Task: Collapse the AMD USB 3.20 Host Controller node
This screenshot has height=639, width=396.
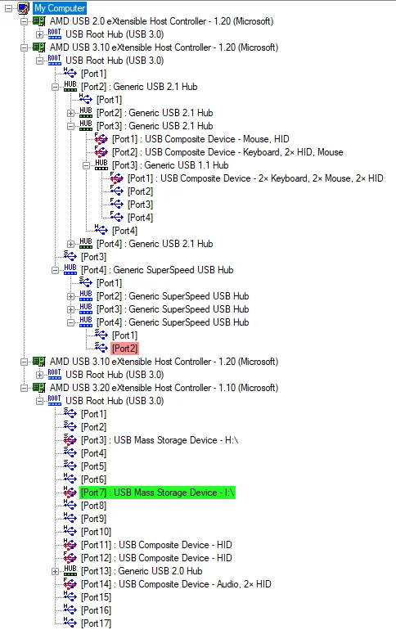Action: coord(24,388)
